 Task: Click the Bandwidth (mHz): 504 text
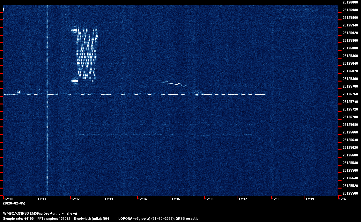(92, 218)
